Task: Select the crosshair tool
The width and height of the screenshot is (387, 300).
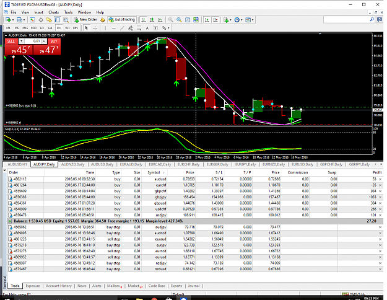Action: point(95,28)
